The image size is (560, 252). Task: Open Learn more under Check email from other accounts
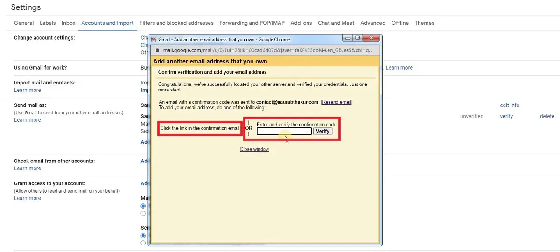click(28, 168)
